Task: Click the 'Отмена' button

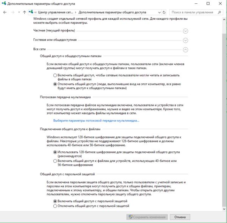Action: (x=180, y=217)
